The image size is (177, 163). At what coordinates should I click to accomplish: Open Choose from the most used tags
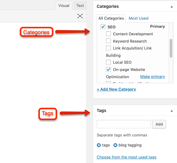click(x=127, y=157)
